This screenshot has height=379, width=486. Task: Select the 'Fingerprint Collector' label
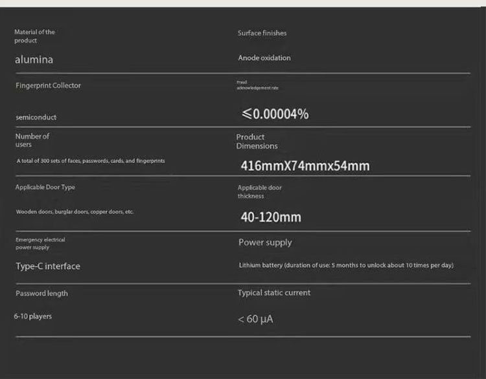coord(48,85)
